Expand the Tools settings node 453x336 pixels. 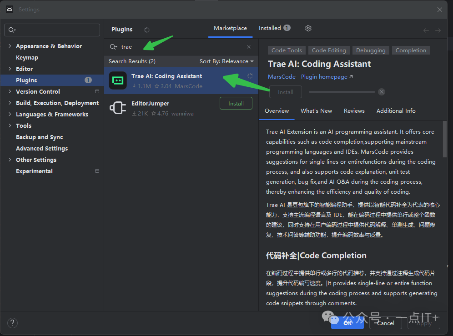point(10,125)
